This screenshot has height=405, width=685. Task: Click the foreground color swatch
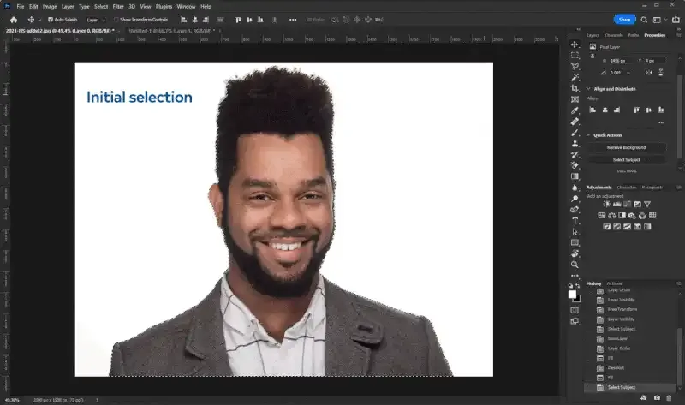click(572, 294)
